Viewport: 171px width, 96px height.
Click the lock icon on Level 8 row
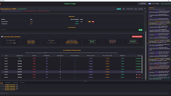click(136, 77)
